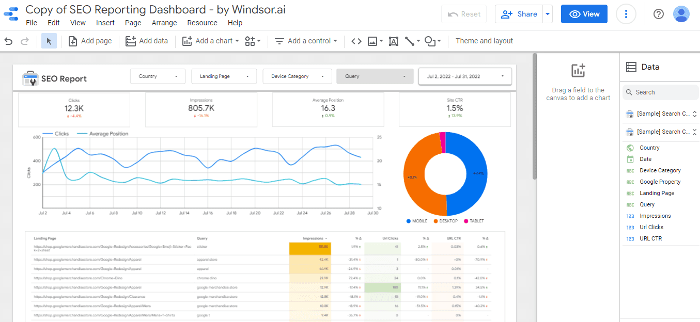The height and width of the screenshot is (322, 700).
Task: Select the text box tool
Action: point(393,41)
